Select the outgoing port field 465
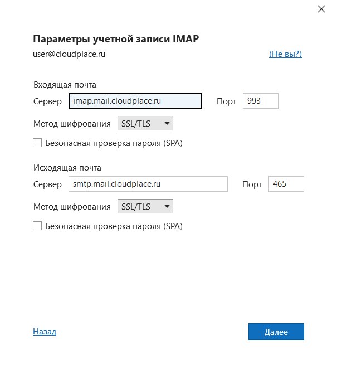337x379 pixels. [286, 184]
